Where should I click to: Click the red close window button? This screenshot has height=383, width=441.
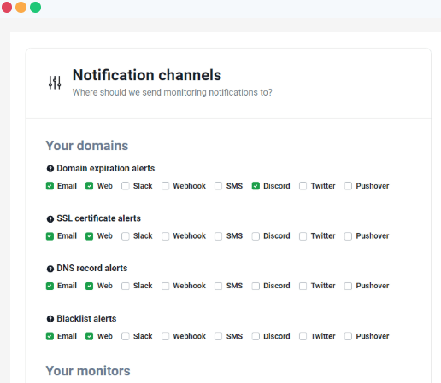point(7,7)
